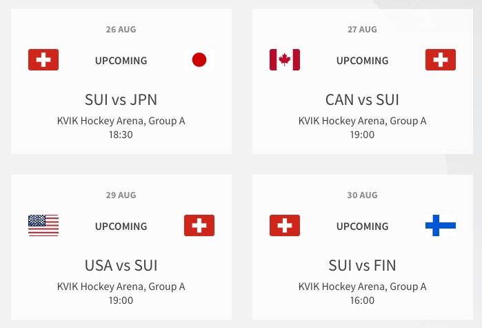Click the Japan flag icon

coord(199,59)
